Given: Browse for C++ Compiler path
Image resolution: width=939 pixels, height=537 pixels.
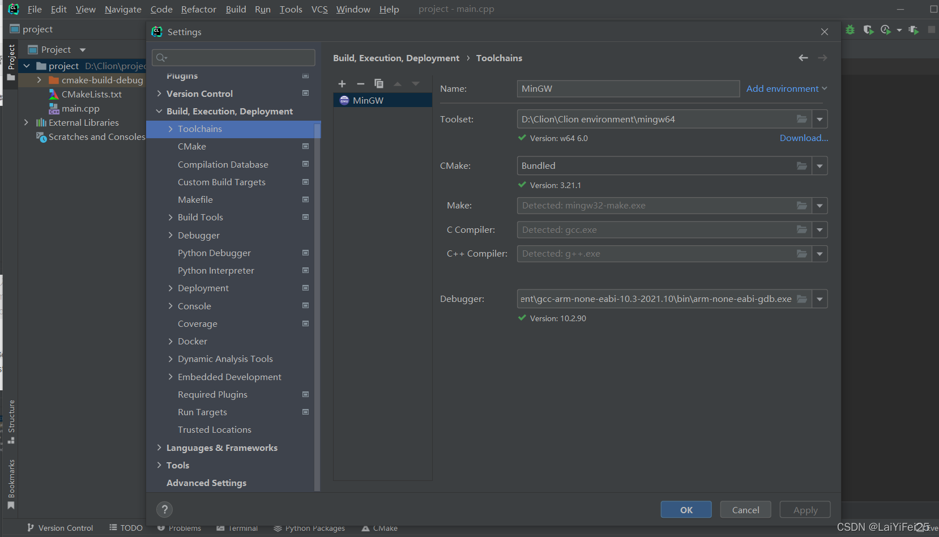Looking at the screenshot, I should (802, 254).
